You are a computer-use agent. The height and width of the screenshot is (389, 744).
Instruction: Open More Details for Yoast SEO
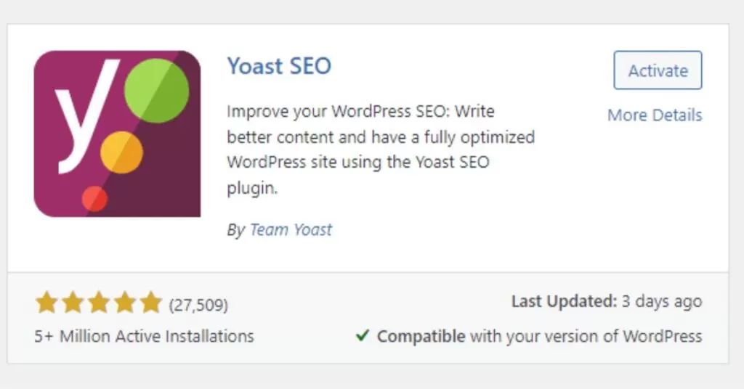[x=655, y=115]
